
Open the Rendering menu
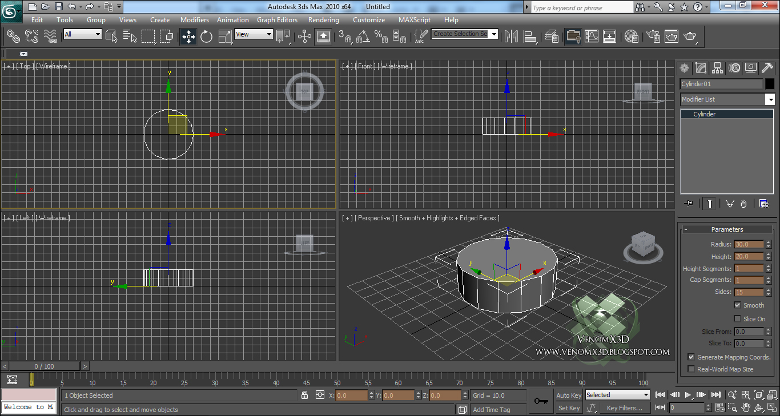pyautogui.click(x=323, y=20)
